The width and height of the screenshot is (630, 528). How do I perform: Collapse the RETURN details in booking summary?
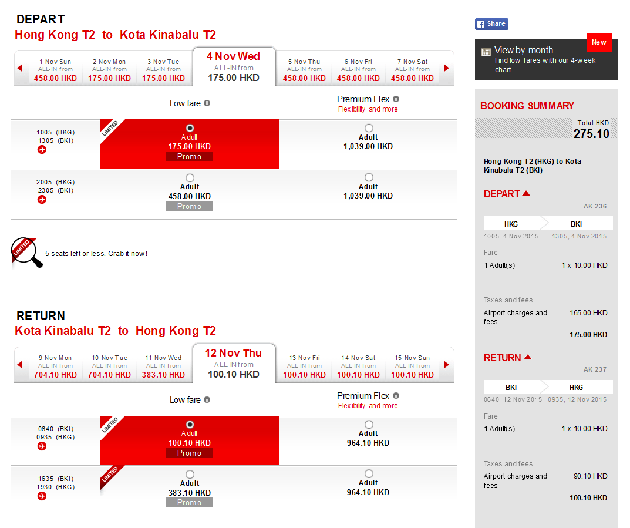point(527,357)
